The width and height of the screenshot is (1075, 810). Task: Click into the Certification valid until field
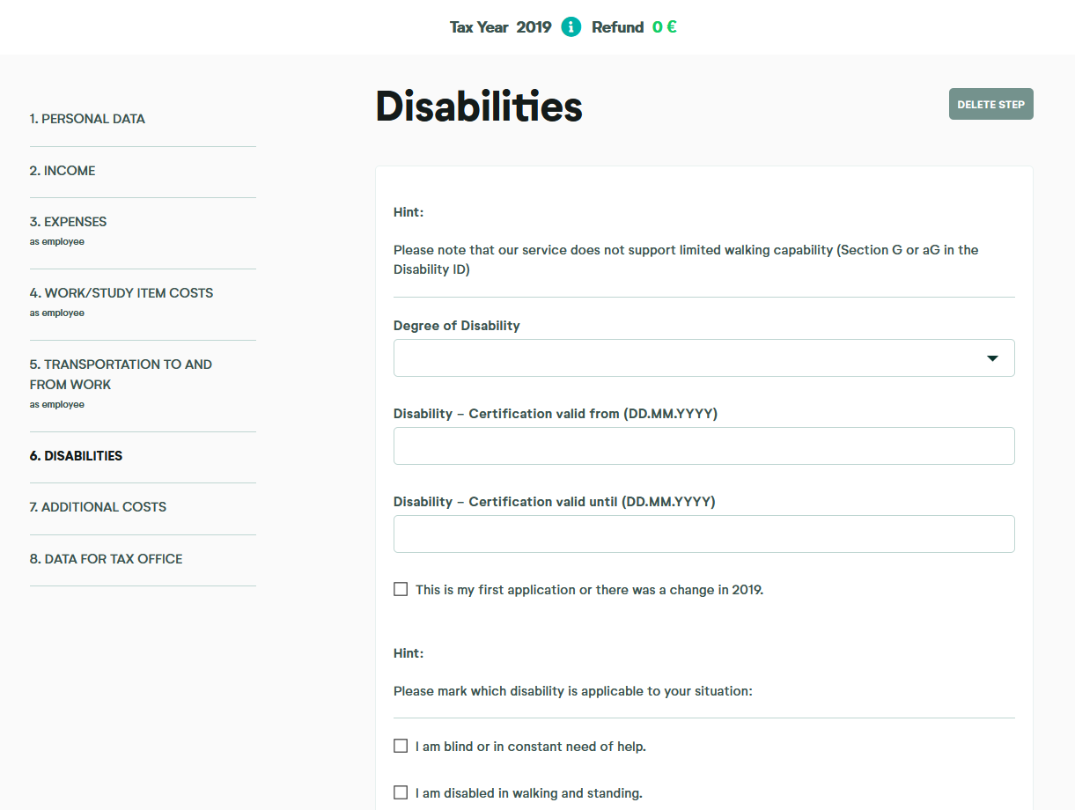[x=703, y=534]
